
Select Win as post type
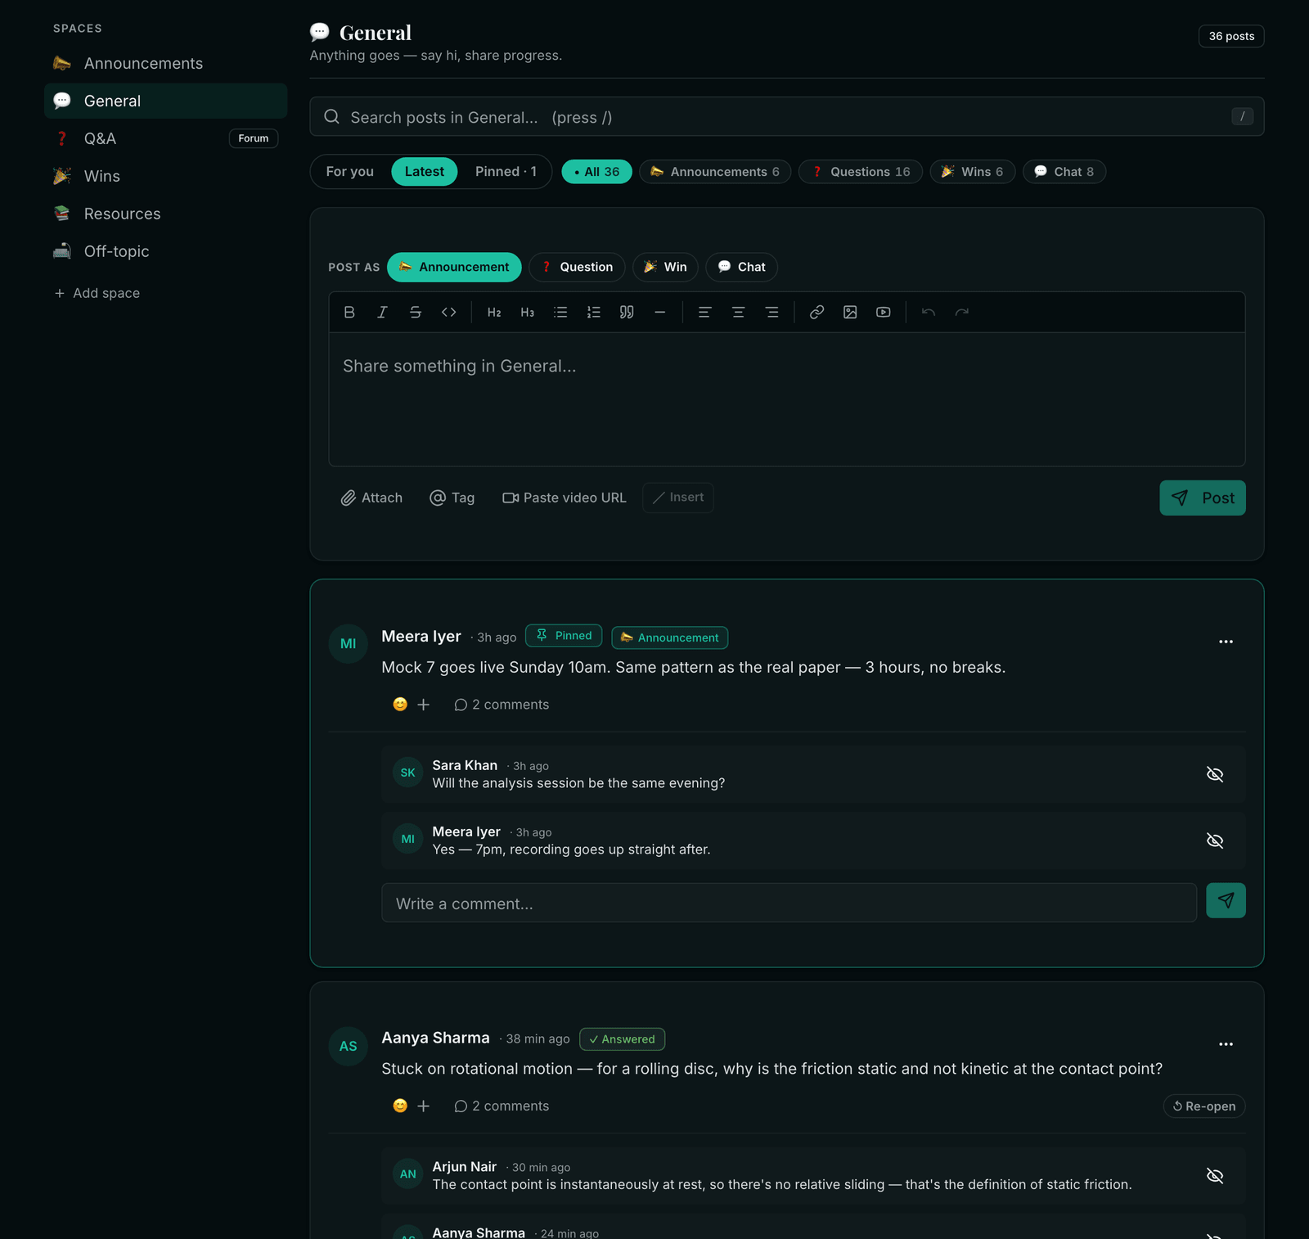[x=665, y=267]
